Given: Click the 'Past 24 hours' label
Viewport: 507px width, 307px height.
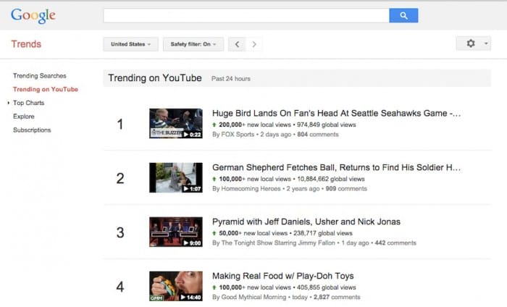Looking at the screenshot, I should pos(231,78).
